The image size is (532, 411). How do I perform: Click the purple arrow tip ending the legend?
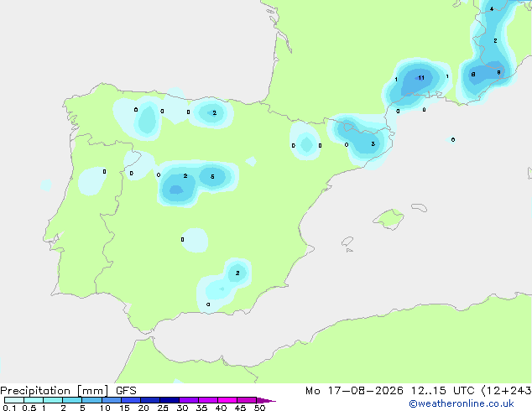point(266,400)
